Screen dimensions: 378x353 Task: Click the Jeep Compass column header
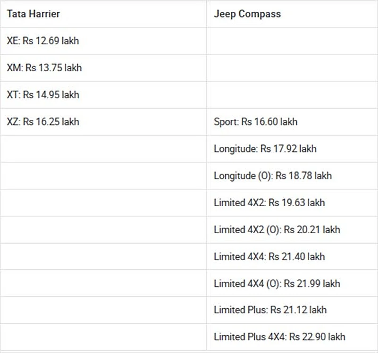click(247, 14)
